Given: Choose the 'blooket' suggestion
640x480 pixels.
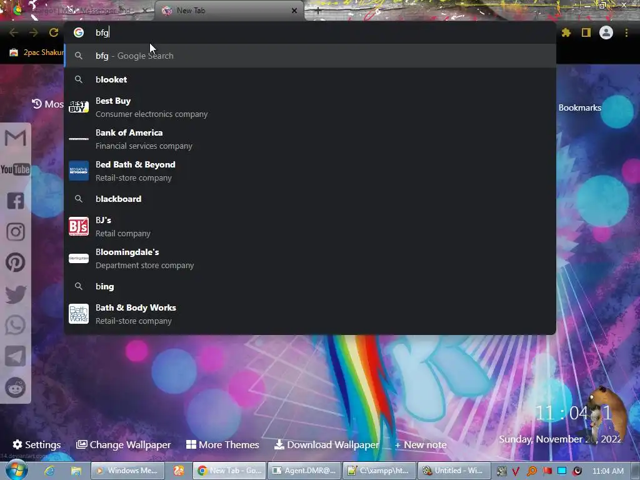Looking at the screenshot, I should tap(310, 79).
